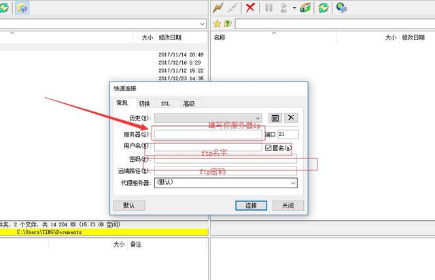This screenshot has height=280, width=435.
Task: Switch to the 切换 tab
Action: 144,103
